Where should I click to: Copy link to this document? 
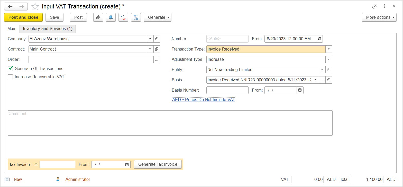point(375,6)
